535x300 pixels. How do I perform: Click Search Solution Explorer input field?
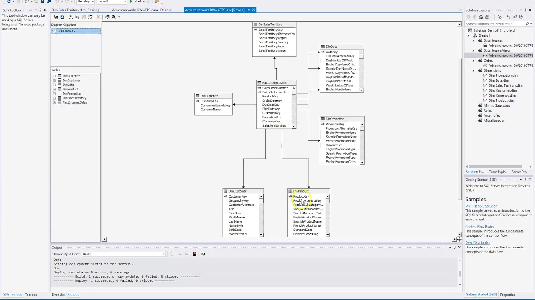(494, 24)
